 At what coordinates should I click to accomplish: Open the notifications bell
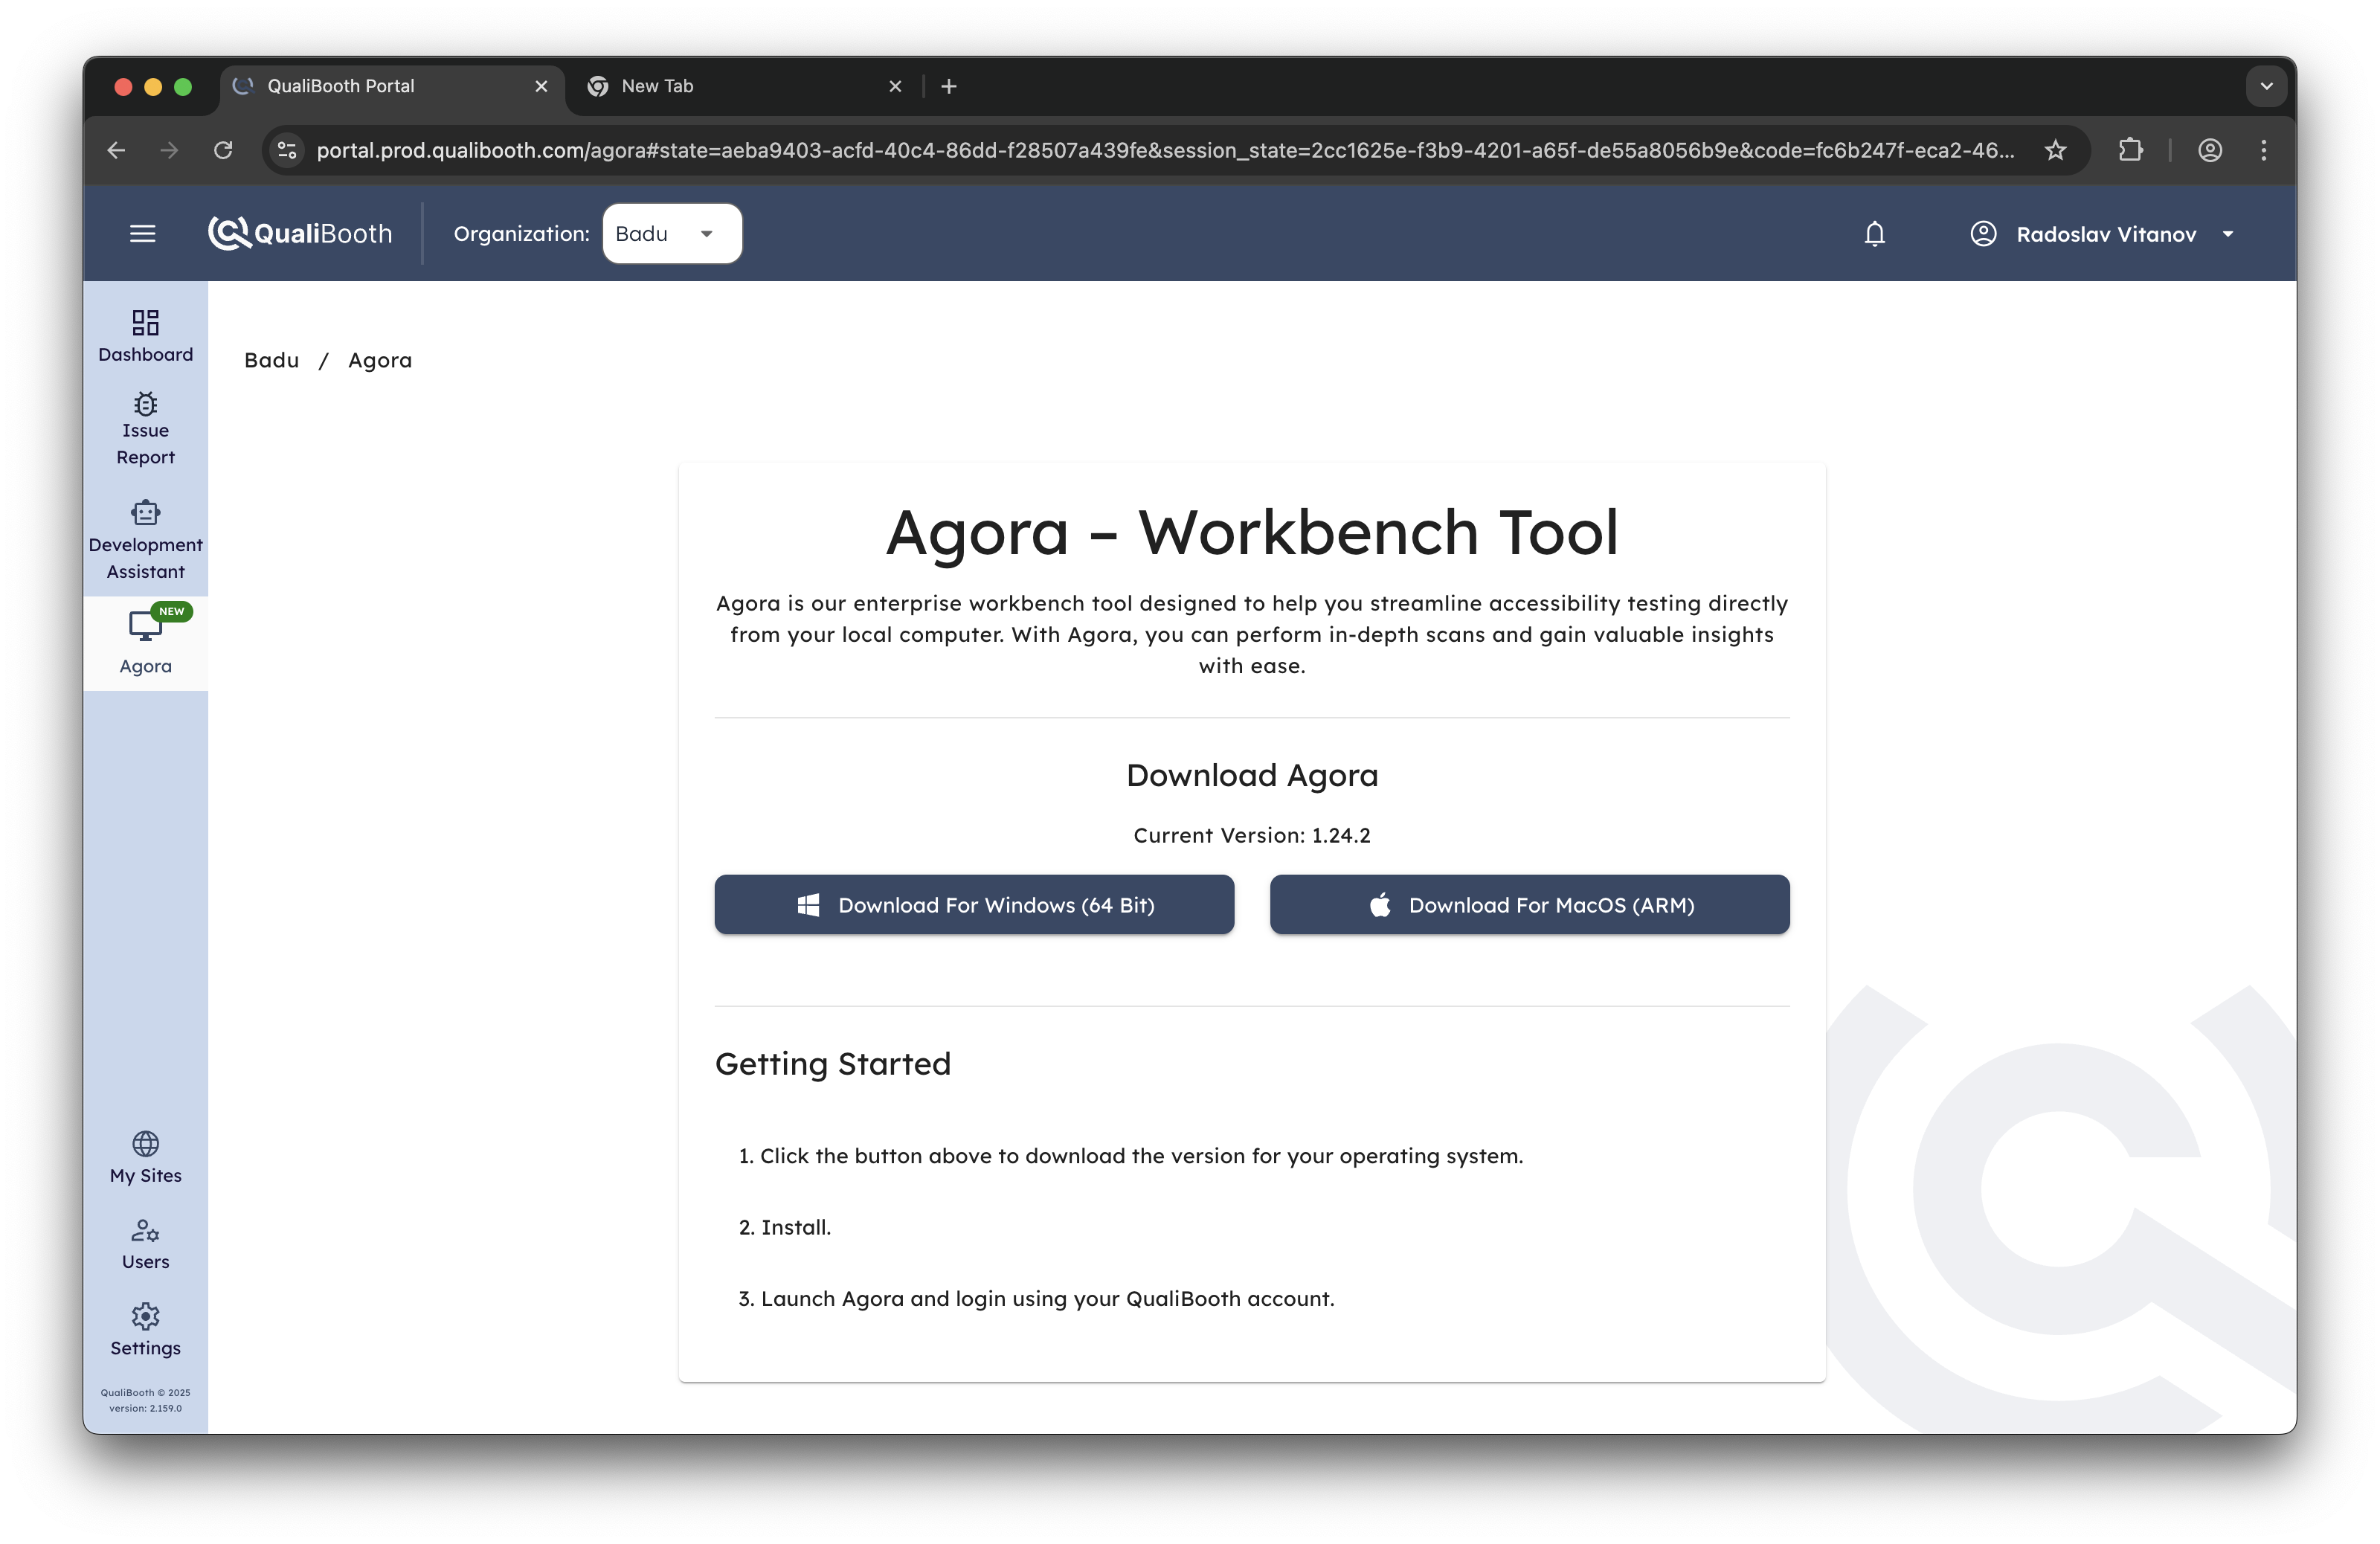1874,234
